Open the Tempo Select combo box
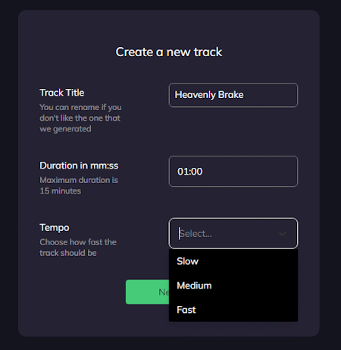 233,233
